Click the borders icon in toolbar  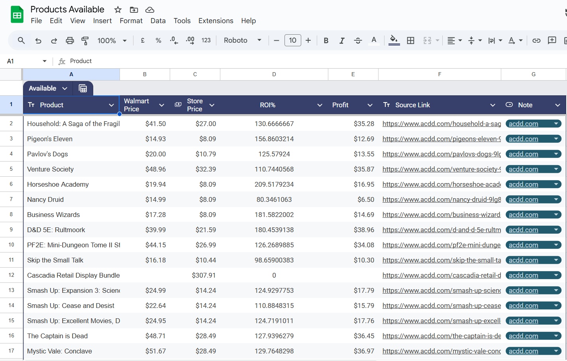coord(410,40)
